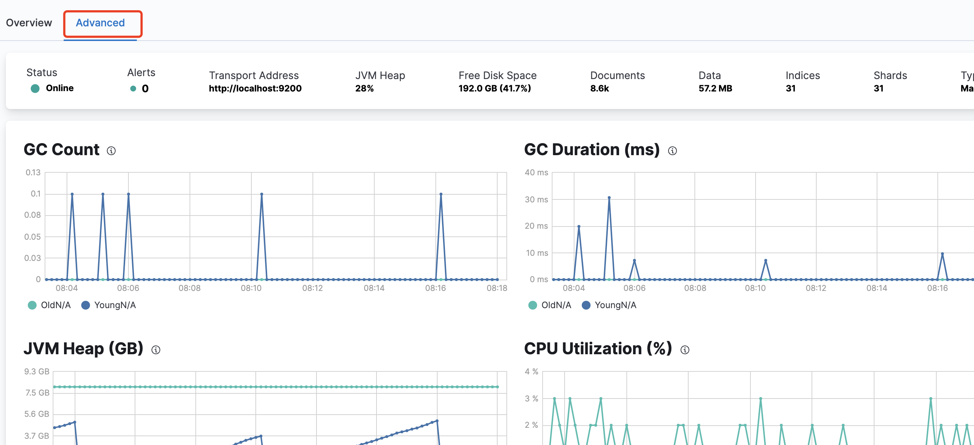Open the Overview tab
Viewport: 974px width, 445px height.
(29, 23)
